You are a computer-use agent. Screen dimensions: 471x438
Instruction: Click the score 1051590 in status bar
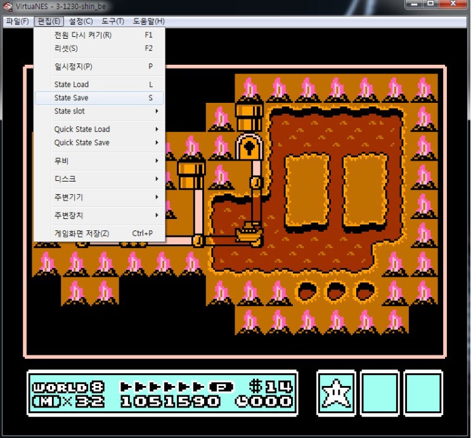[x=170, y=401]
